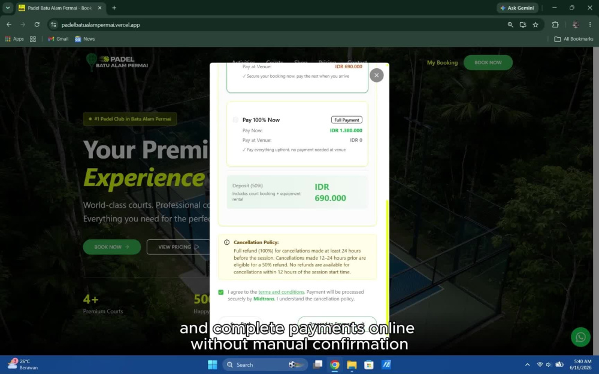Bookmark this page with the star icon
The height and width of the screenshot is (374, 599).
pos(535,25)
